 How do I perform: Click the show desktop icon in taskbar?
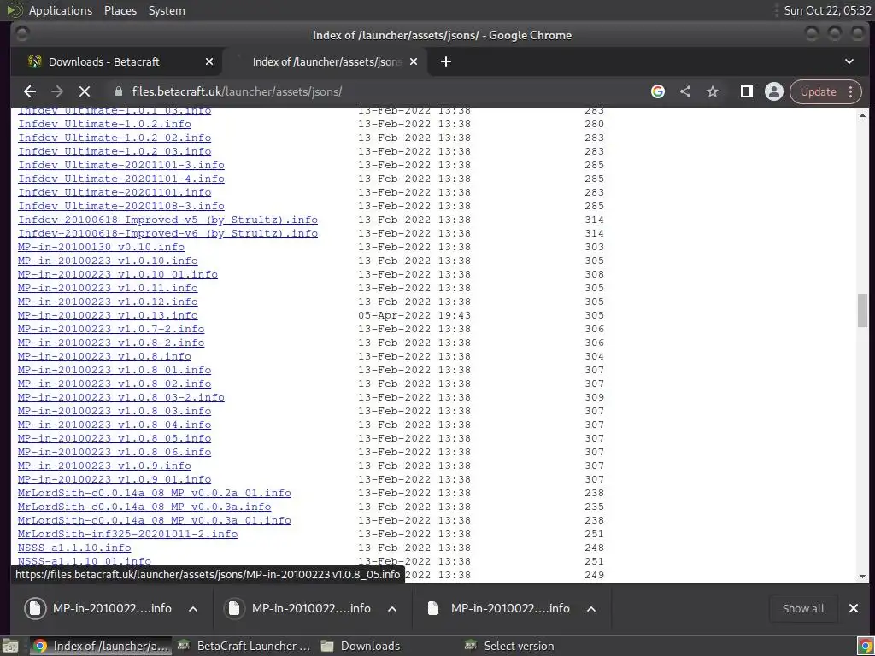click(10, 646)
